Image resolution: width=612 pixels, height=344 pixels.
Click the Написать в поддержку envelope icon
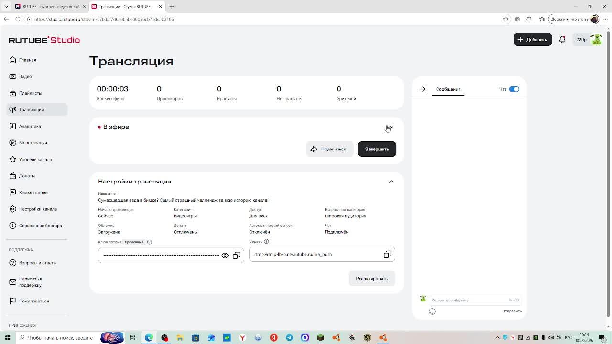coord(13,282)
